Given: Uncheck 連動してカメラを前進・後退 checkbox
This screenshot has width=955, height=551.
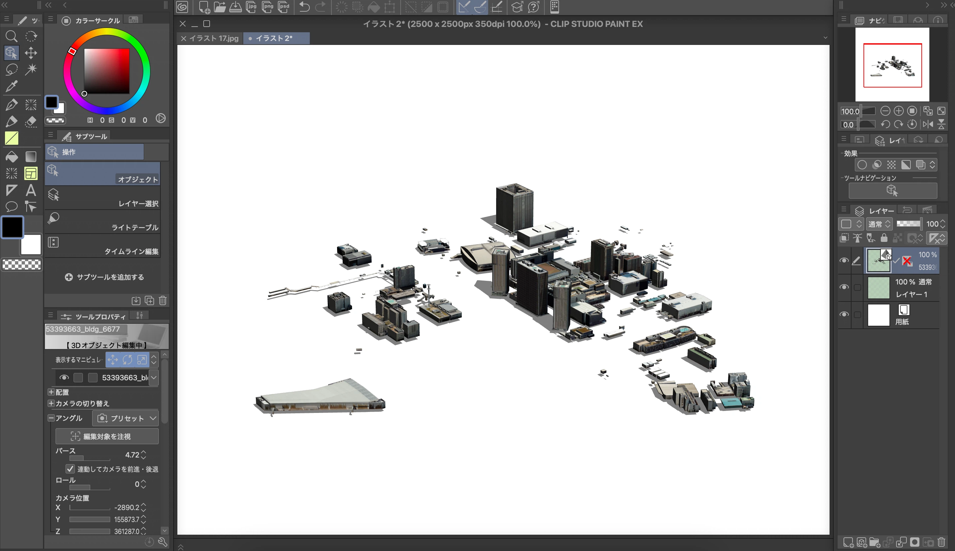Looking at the screenshot, I should [x=70, y=469].
